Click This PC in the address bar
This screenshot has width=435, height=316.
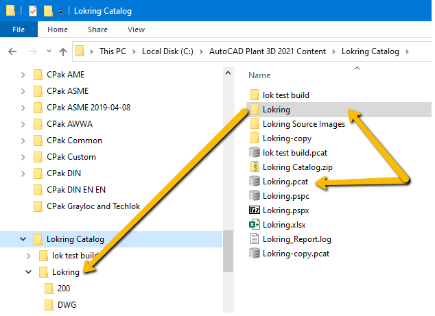[x=113, y=51]
